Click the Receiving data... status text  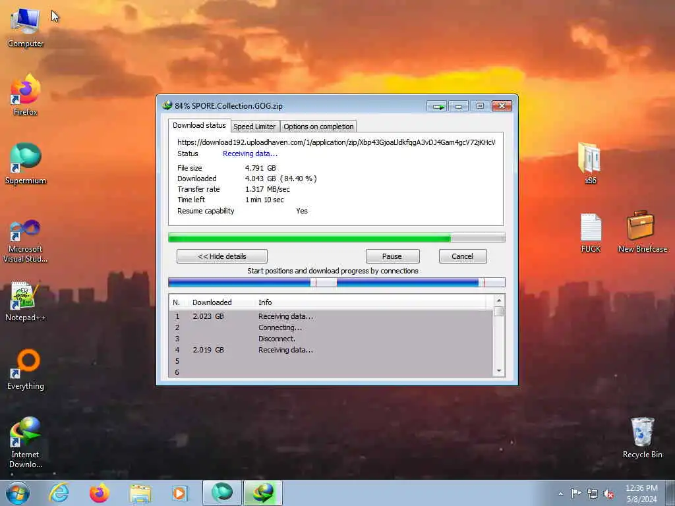click(250, 154)
